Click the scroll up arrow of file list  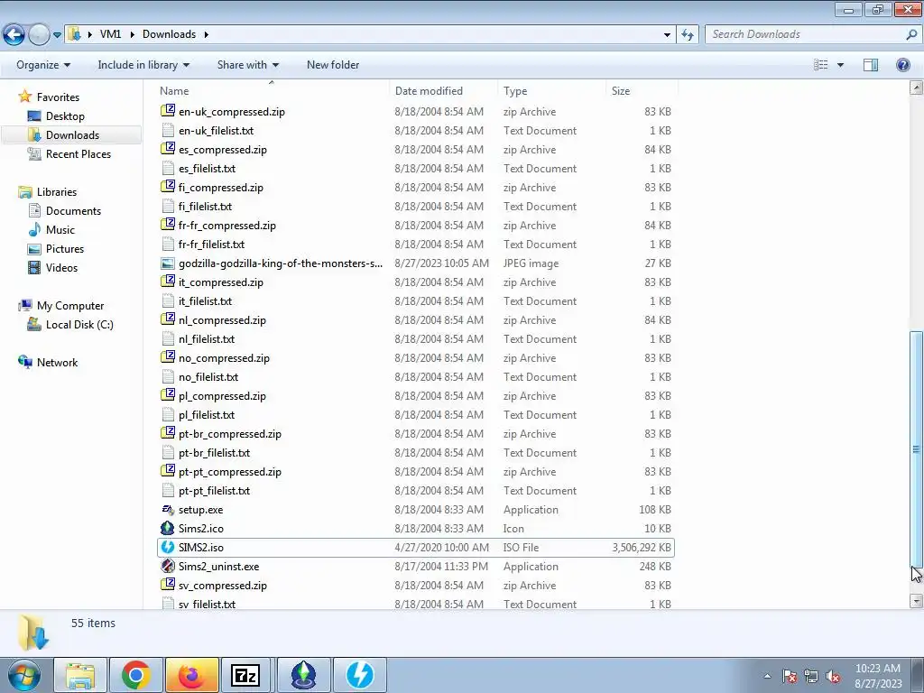pyautogui.click(x=917, y=88)
